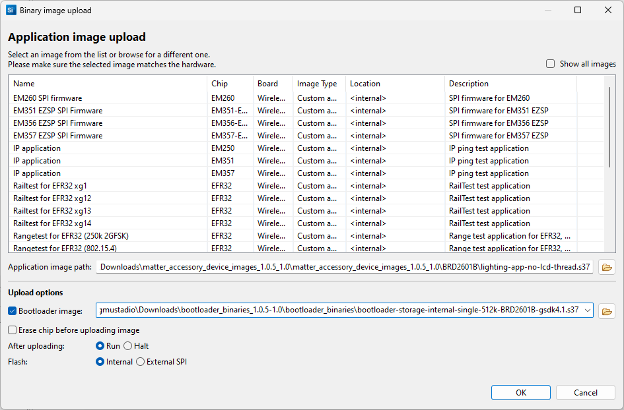Enable the Show all images checkbox

click(550, 63)
